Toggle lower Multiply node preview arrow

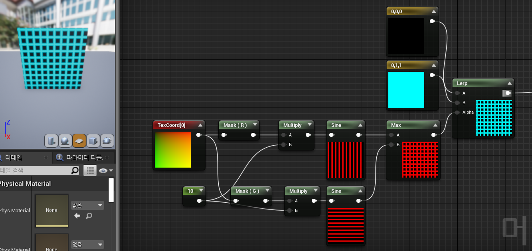[x=315, y=191]
